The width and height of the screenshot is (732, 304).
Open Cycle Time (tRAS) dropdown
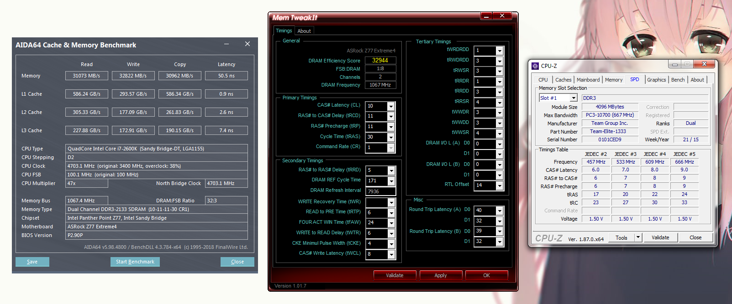391,137
